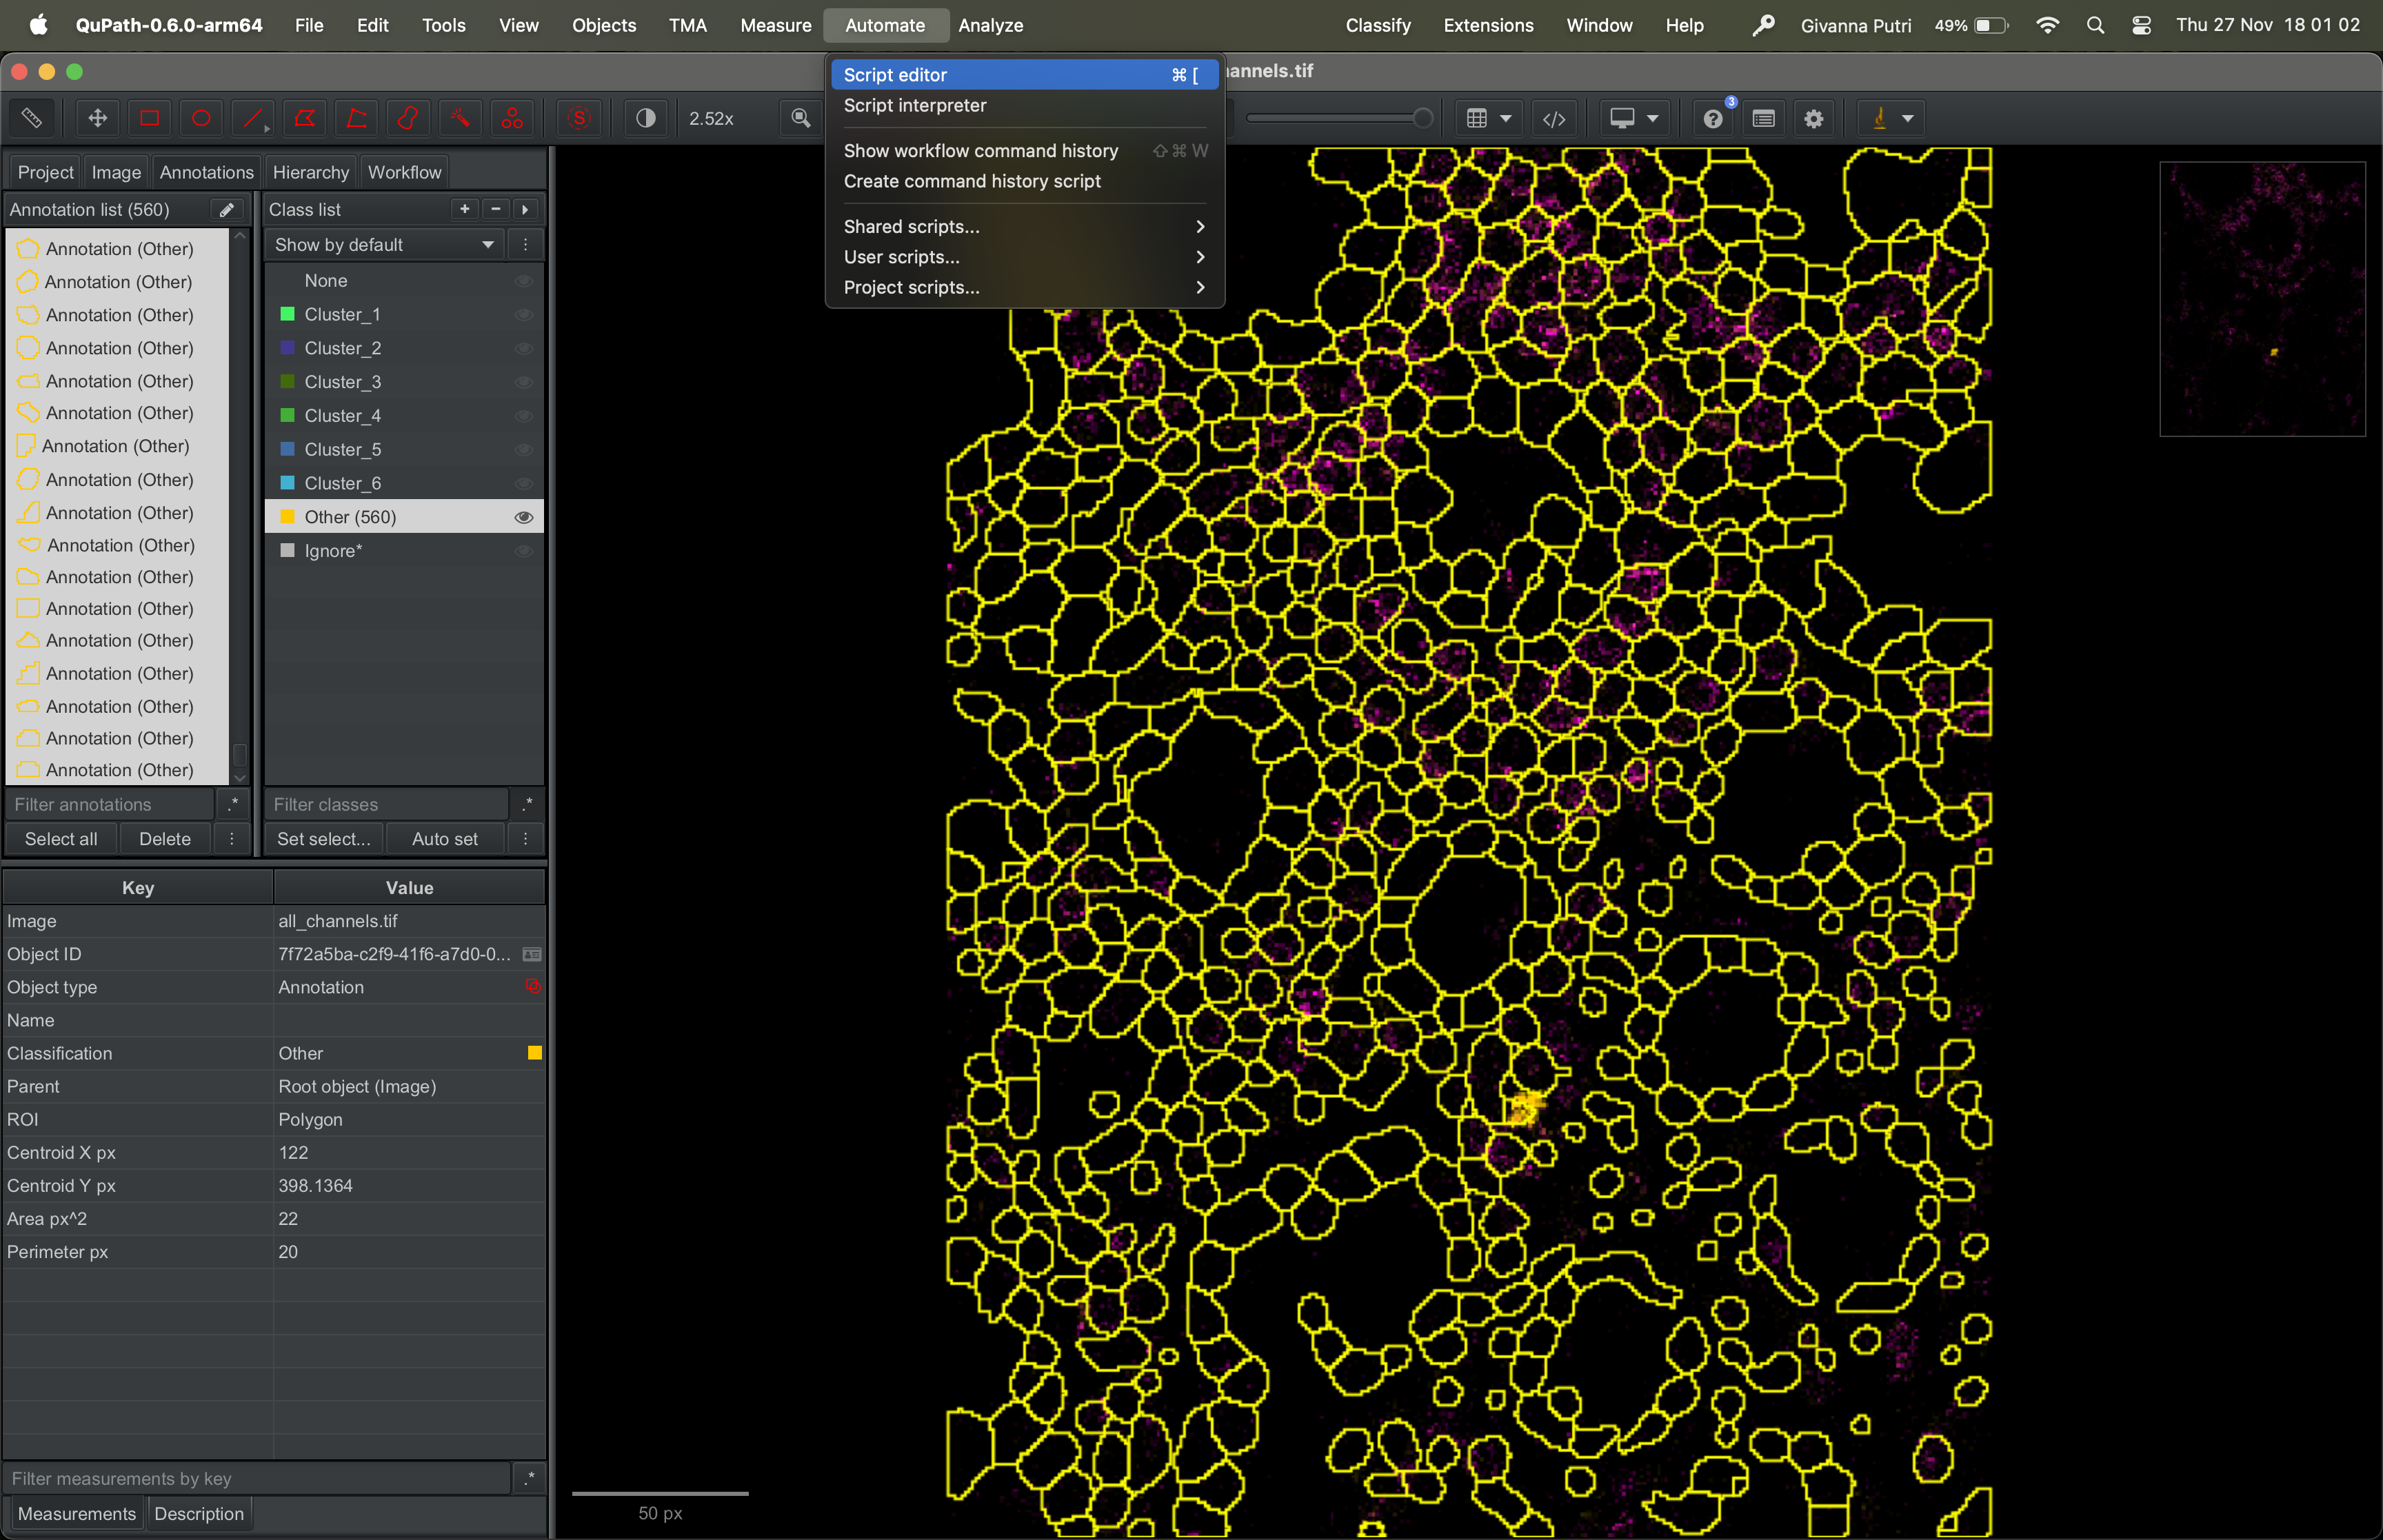Click 'Create command history script' menu item
The image size is (2383, 1540).
[972, 181]
